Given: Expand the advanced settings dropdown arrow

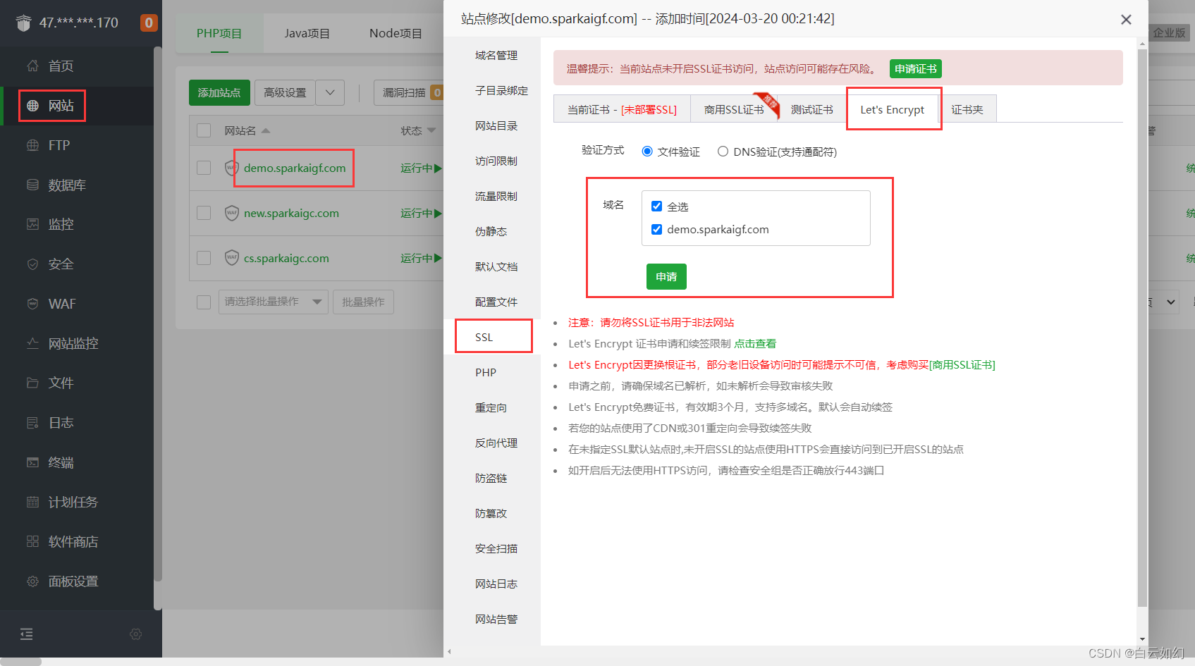Looking at the screenshot, I should coord(330,92).
